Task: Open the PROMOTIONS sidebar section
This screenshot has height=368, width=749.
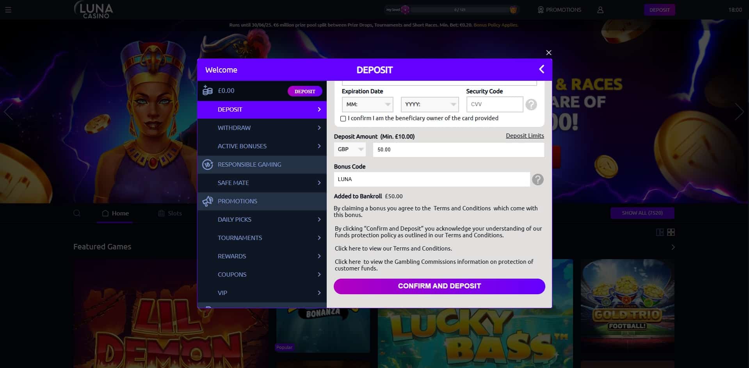Action: coord(262,201)
